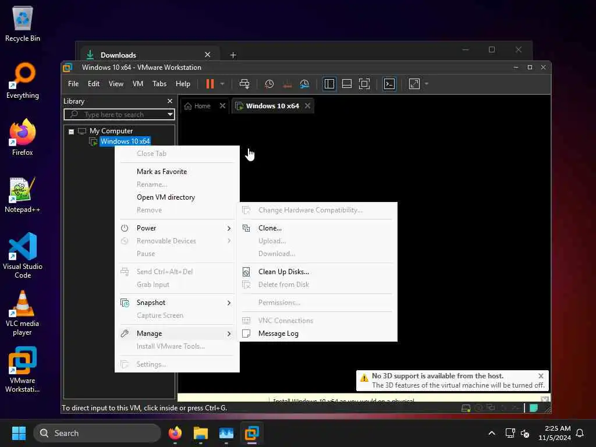Viewport: 596px width, 447px height.
Task: Close the Home tab
Action: tap(222, 106)
